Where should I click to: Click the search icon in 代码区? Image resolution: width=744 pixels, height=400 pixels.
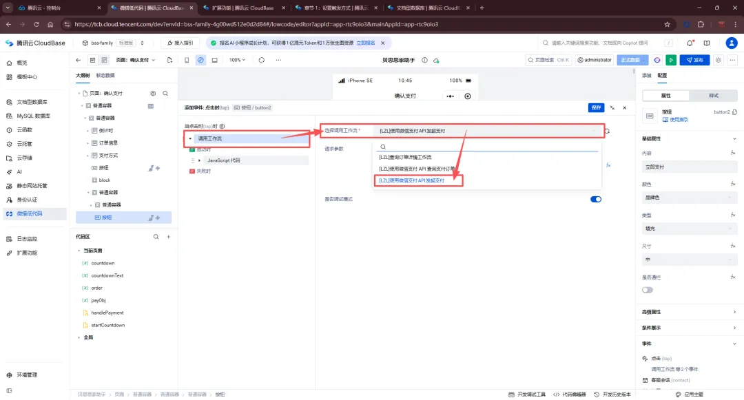156,237
